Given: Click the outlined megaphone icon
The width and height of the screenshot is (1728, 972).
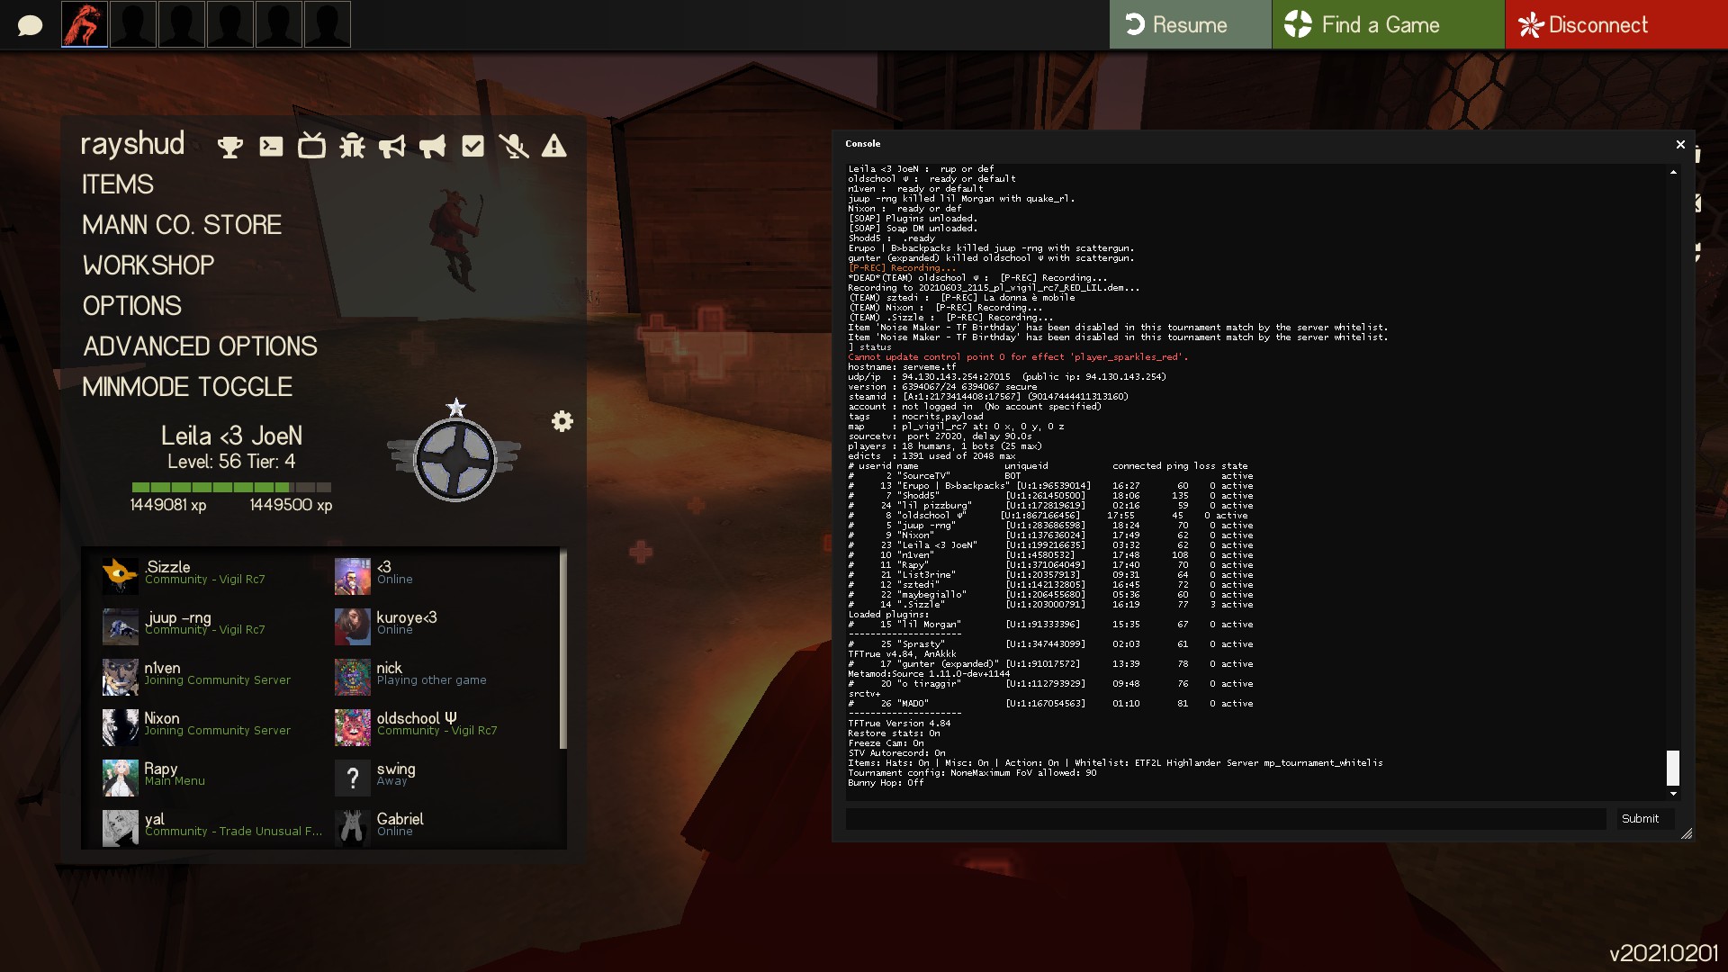Looking at the screenshot, I should tap(392, 147).
